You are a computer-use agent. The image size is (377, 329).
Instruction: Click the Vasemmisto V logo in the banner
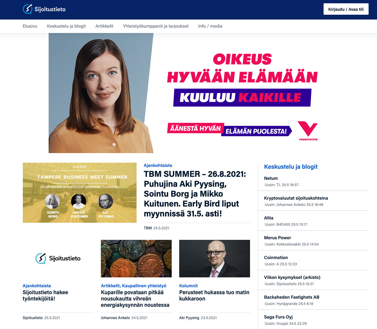point(308,131)
